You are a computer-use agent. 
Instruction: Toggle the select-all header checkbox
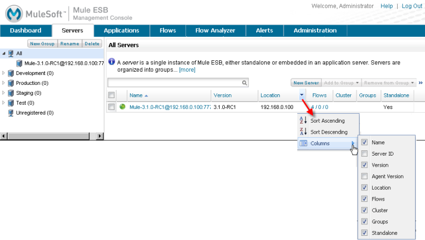112,95
